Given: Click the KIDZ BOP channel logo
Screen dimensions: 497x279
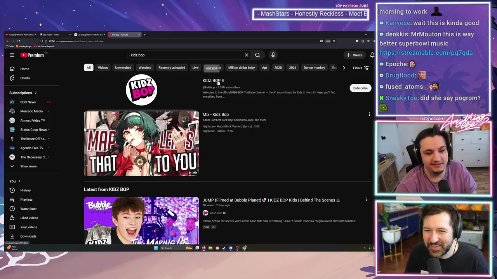Looking at the screenshot, I should [x=141, y=90].
